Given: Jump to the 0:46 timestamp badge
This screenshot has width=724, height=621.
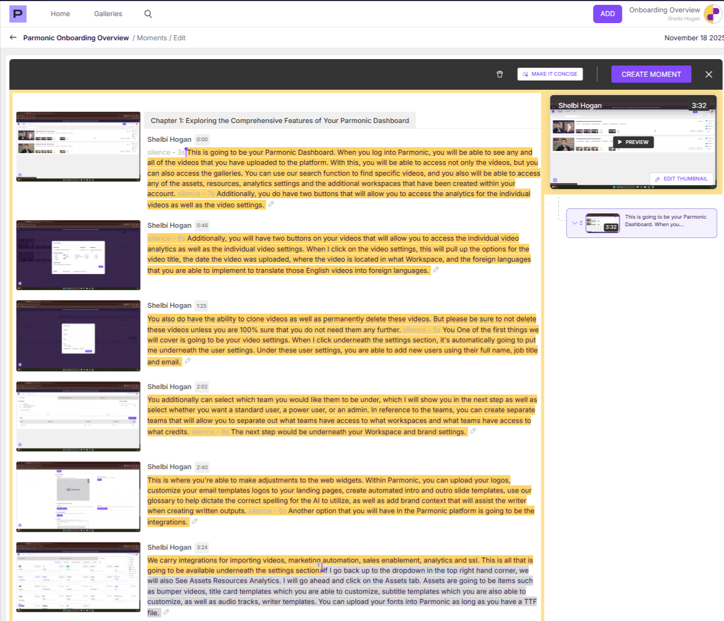Looking at the screenshot, I should (x=202, y=226).
